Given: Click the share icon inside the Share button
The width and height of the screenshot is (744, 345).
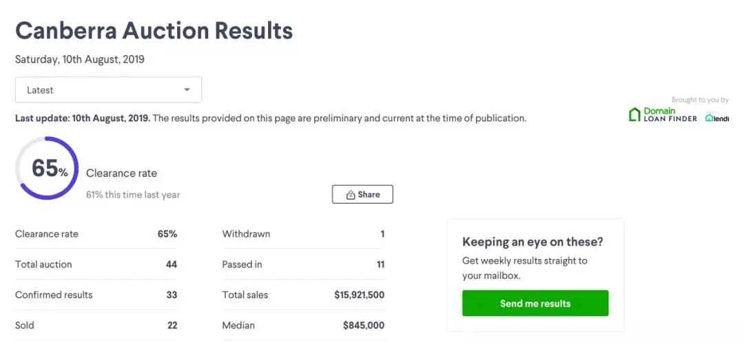Looking at the screenshot, I should pos(351,195).
